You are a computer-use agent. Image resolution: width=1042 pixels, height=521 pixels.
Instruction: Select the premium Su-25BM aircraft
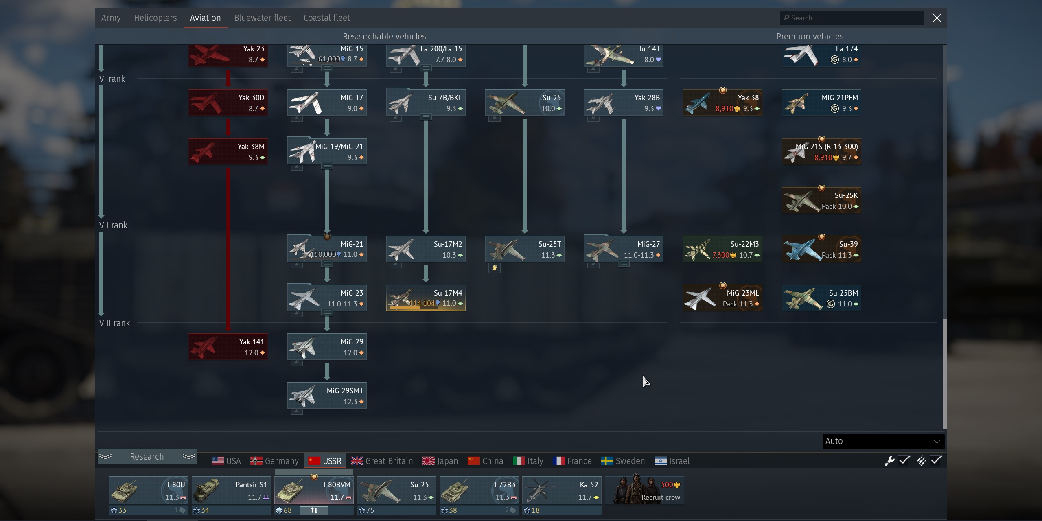point(821,298)
